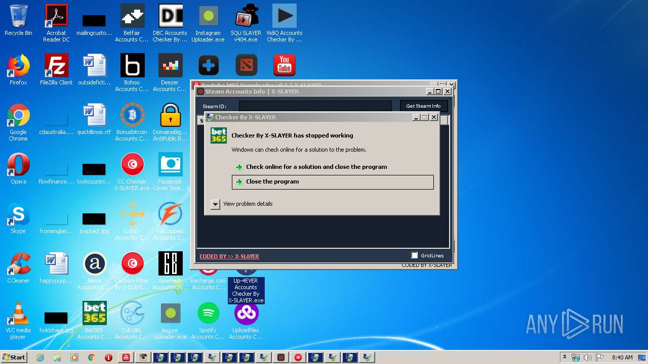This screenshot has width=648, height=364.
Task: Open Action Center flag icon
Action: click(599, 357)
